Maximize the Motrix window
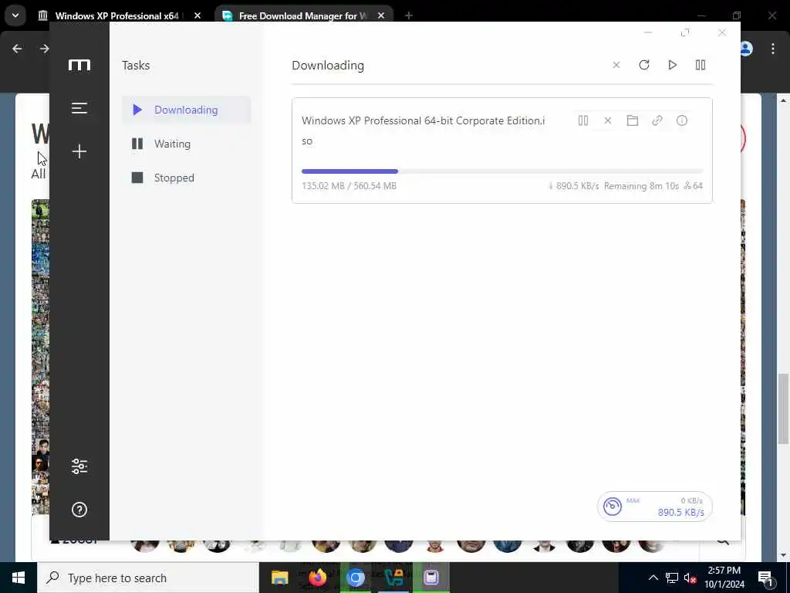This screenshot has width=790, height=593. (685, 32)
